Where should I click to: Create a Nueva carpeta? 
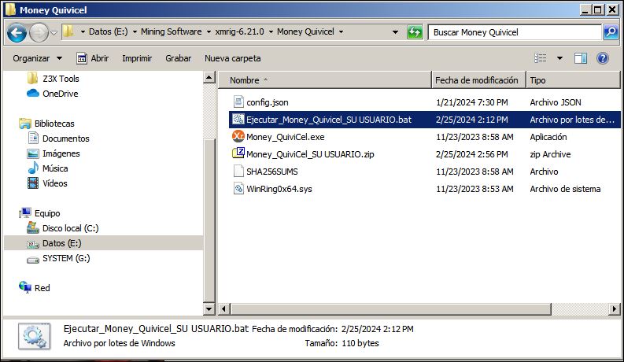pos(232,58)
